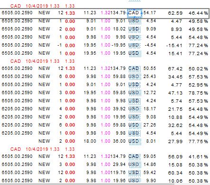
Task: Click the 54.17 amount
Action: click(150, 13)
